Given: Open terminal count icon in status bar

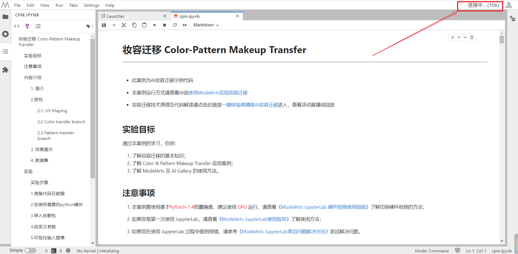Looking at the screenshot, I should [54, 251].
